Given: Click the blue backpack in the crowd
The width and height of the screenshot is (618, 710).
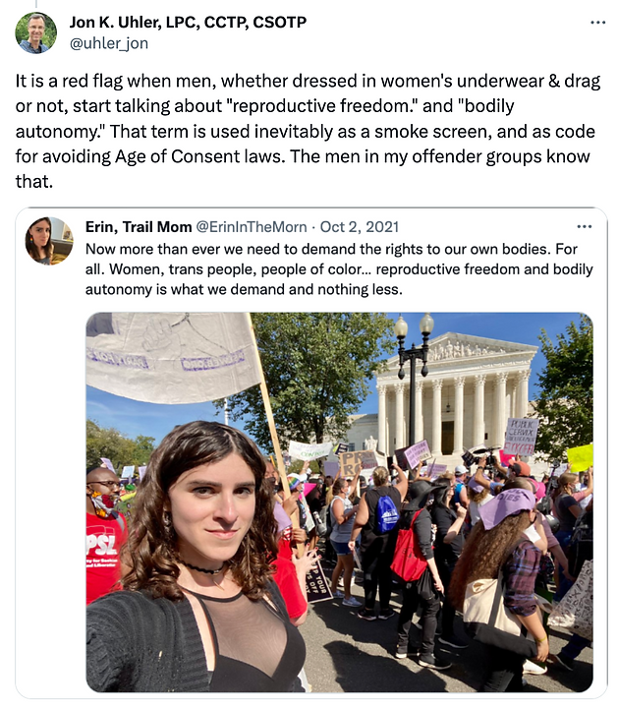Looking at the screenshot, I should coord(387,514).
